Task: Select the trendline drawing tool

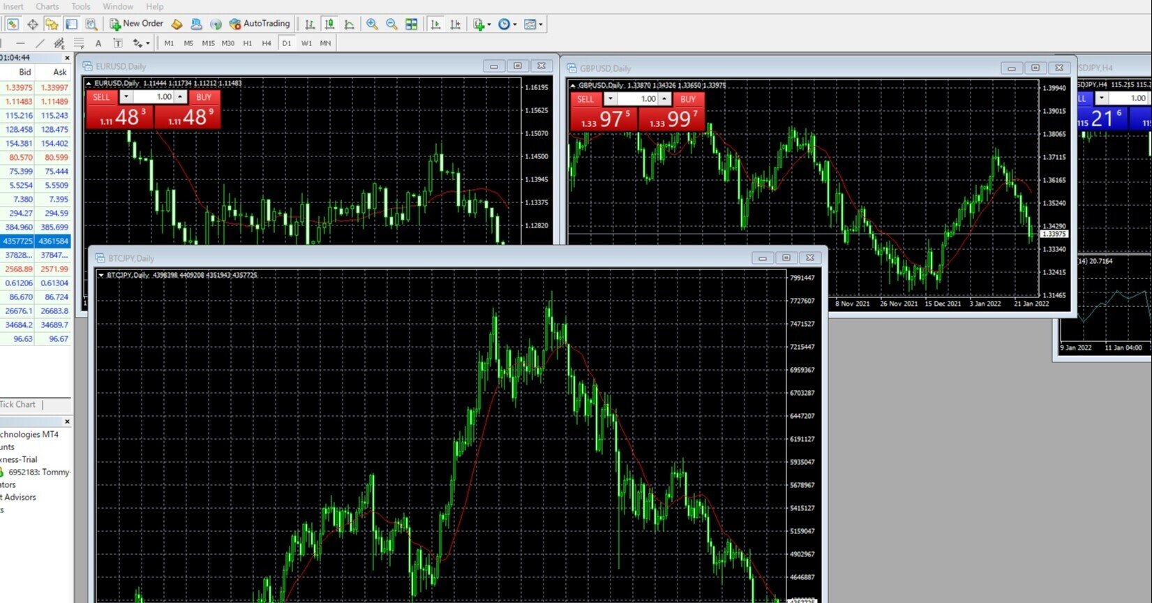Action: tap(40, 43)
